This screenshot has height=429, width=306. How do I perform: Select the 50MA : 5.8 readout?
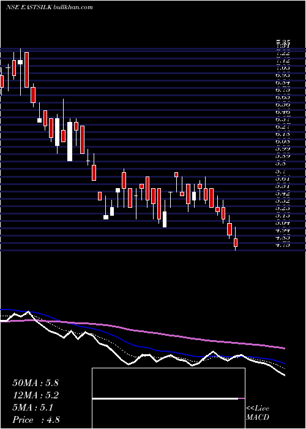click(35, 383)
